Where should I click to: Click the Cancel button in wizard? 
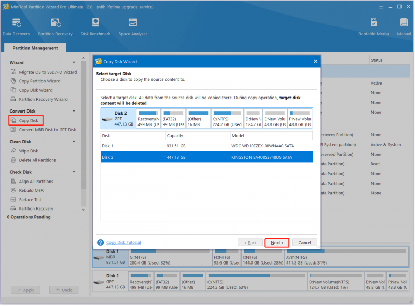pyautogui.click(x=305, y=243)
